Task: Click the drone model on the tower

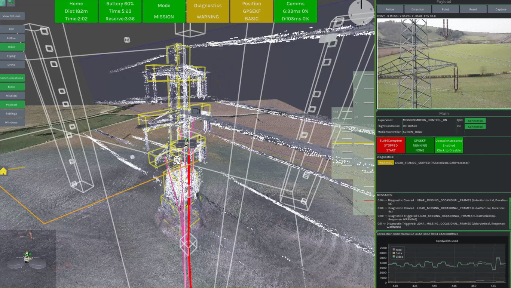Action: [x=186, y=143]
